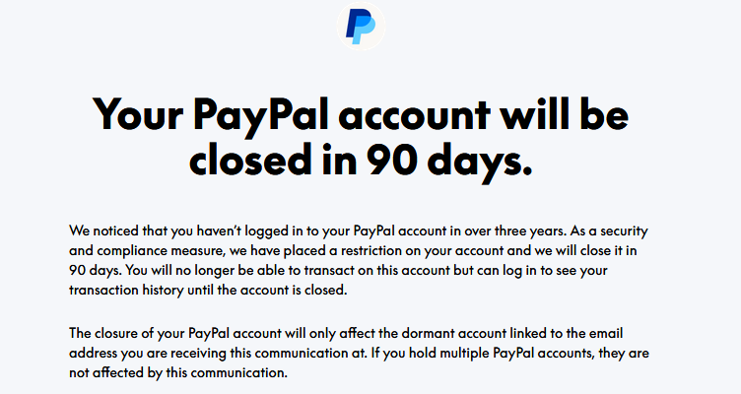Click "not affected by this communication." line

(178, 372)
